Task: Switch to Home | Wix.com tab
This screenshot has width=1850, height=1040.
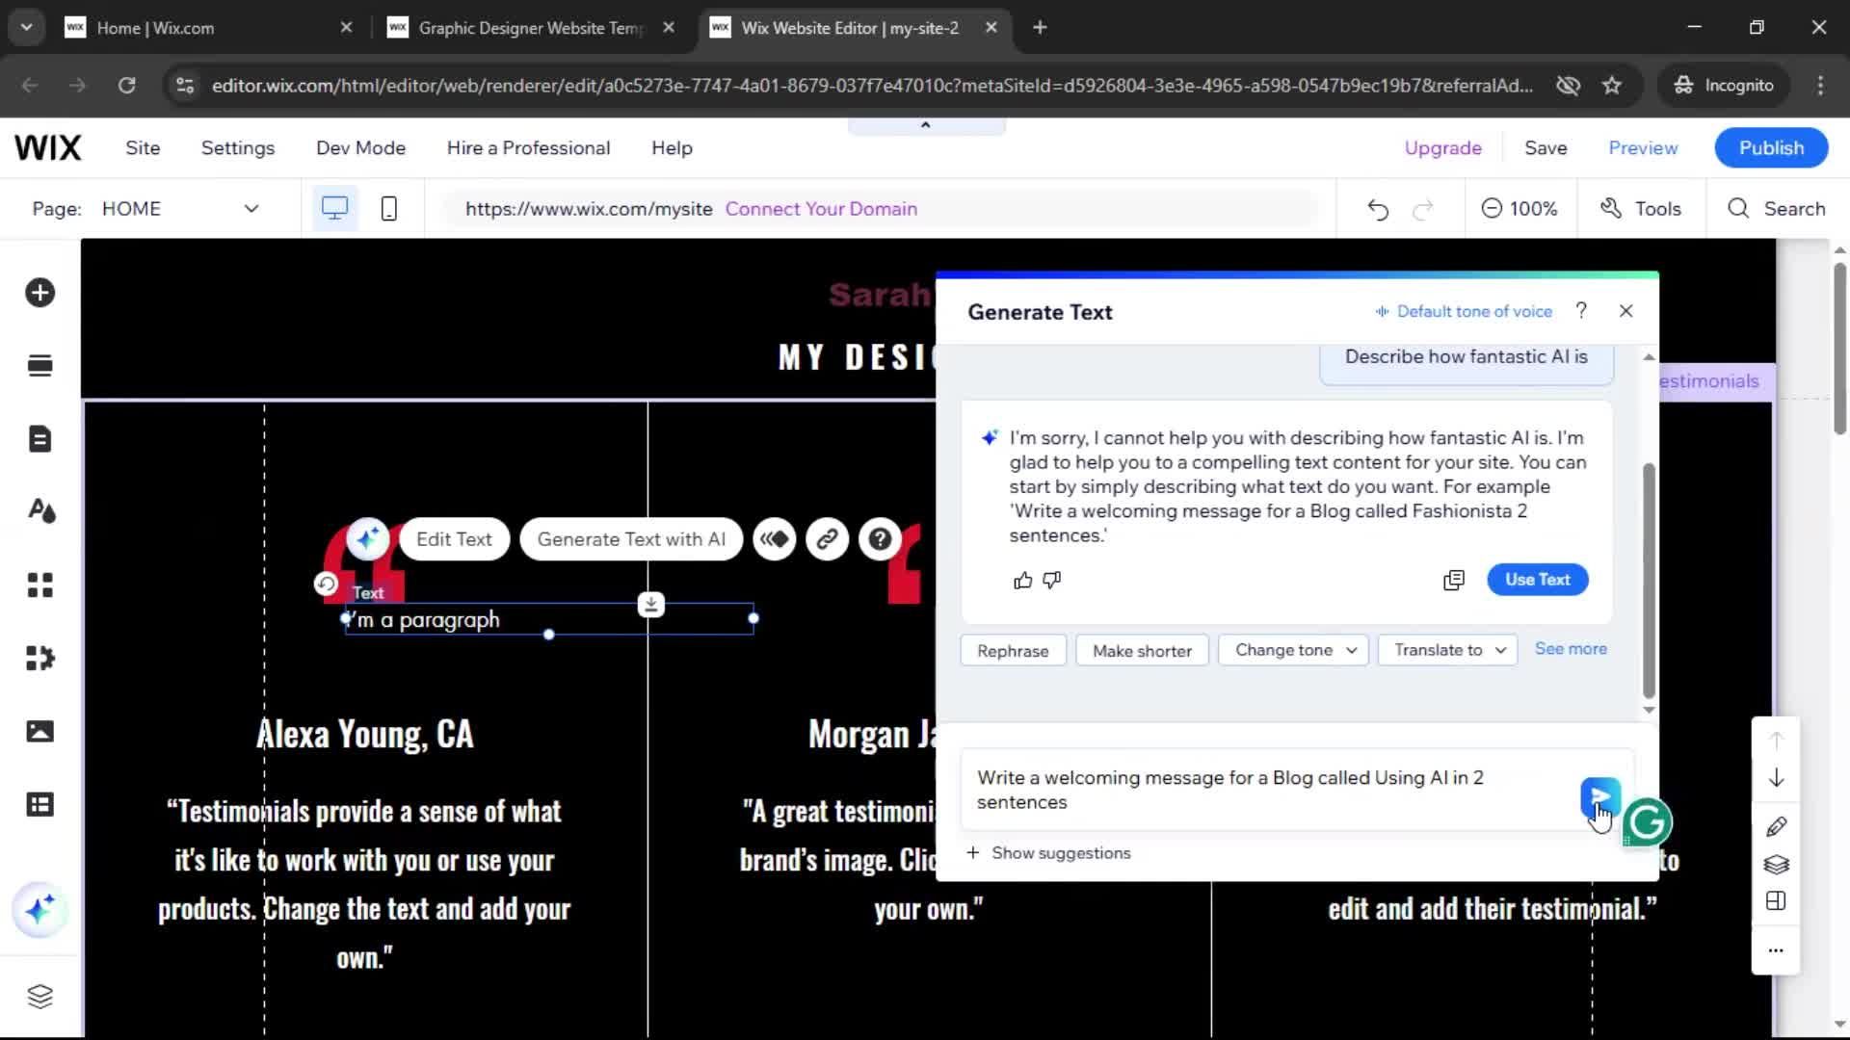Action: (x=208, y=28)
